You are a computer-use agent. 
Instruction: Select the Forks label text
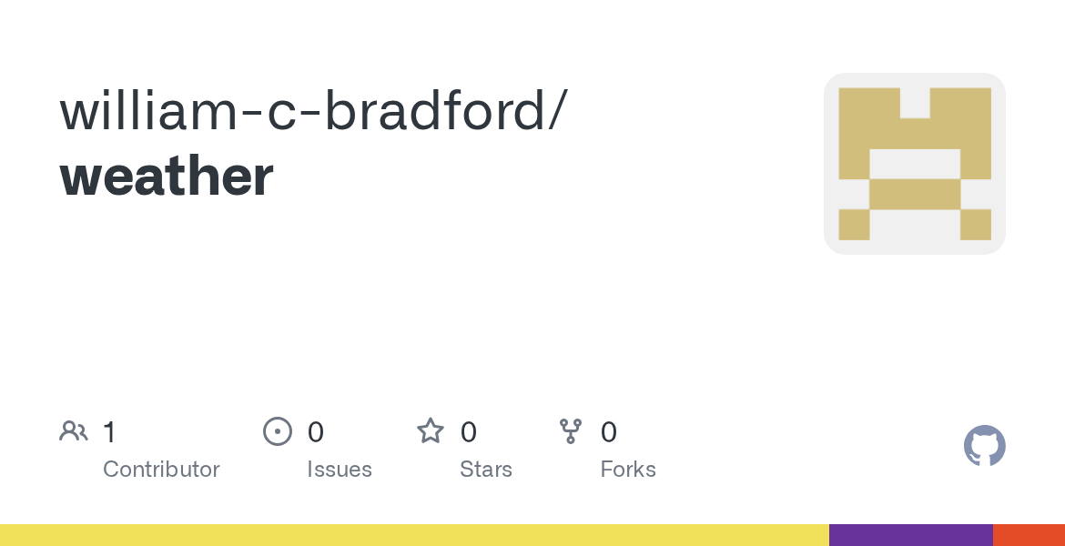[628, 470]
